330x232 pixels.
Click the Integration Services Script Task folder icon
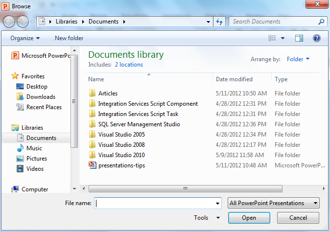92,114
